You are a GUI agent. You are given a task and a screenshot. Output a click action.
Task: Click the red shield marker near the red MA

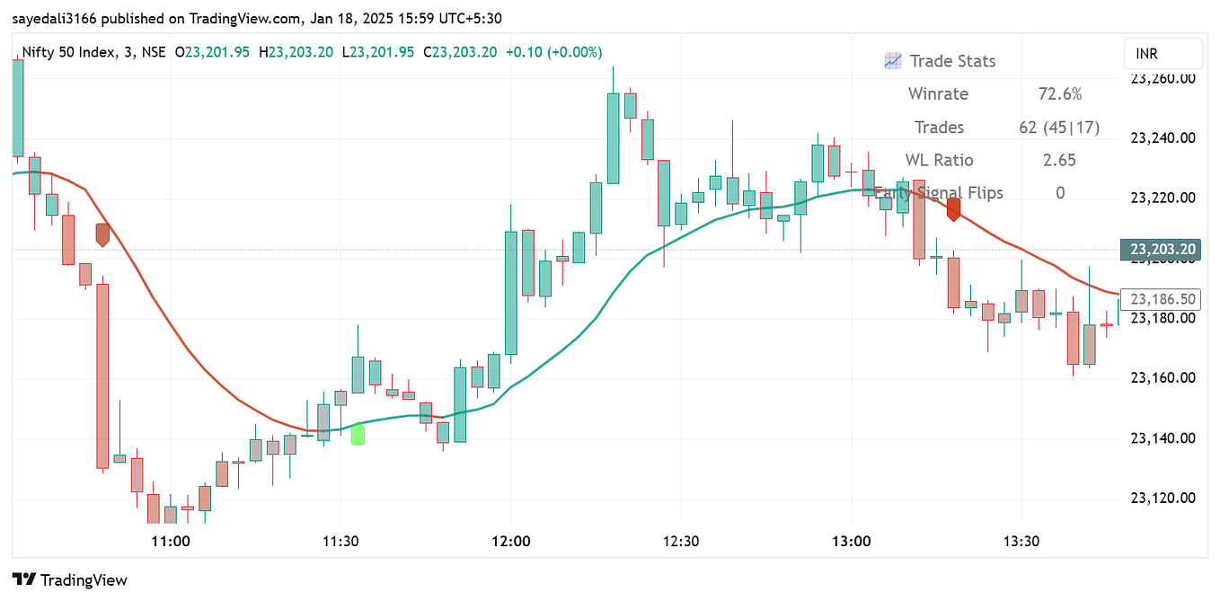[x=102, y=235]
